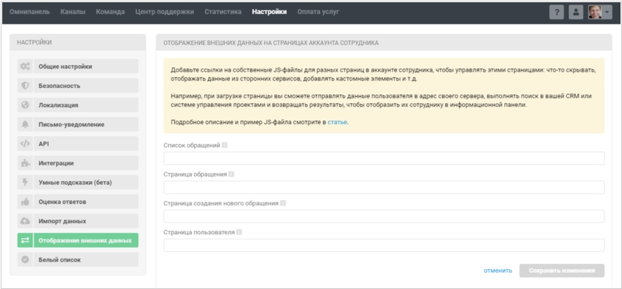Viewport: 622px width, 289px height.
Task: Click the puzzle icon for Интеграции
Action: pyautogui.click(x=25, y=163)
